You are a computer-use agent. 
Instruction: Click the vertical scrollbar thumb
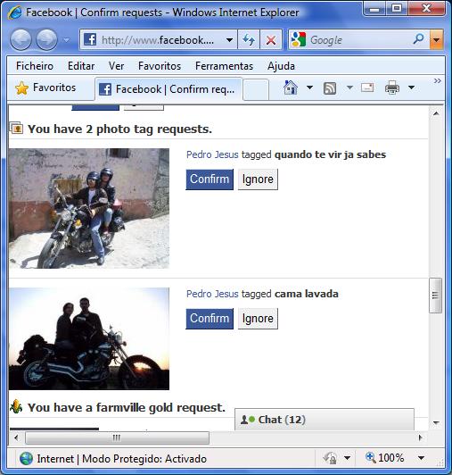tap(435, 296)
